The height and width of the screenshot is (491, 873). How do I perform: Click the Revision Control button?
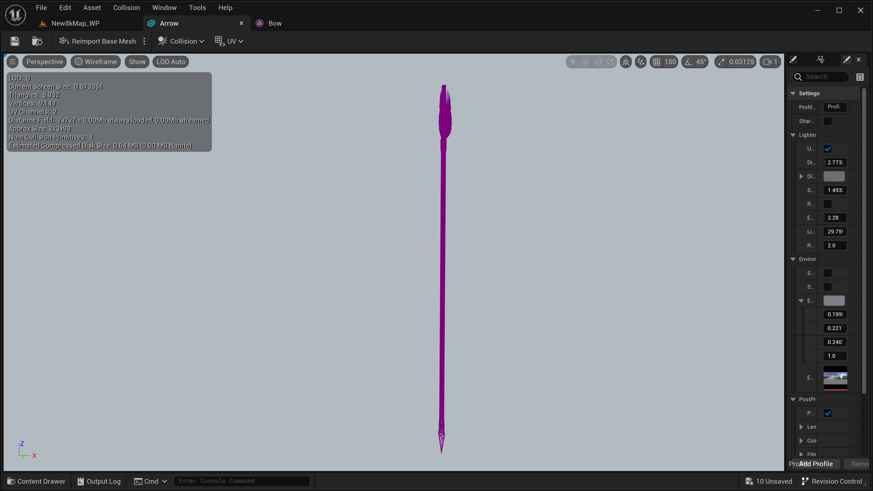[x=833, y=481]
